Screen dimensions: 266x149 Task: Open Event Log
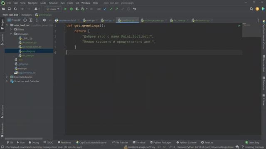(252, 142)
